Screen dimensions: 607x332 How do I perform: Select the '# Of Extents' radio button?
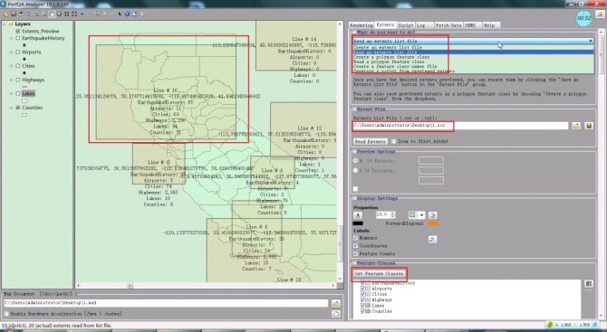point(355,160)
